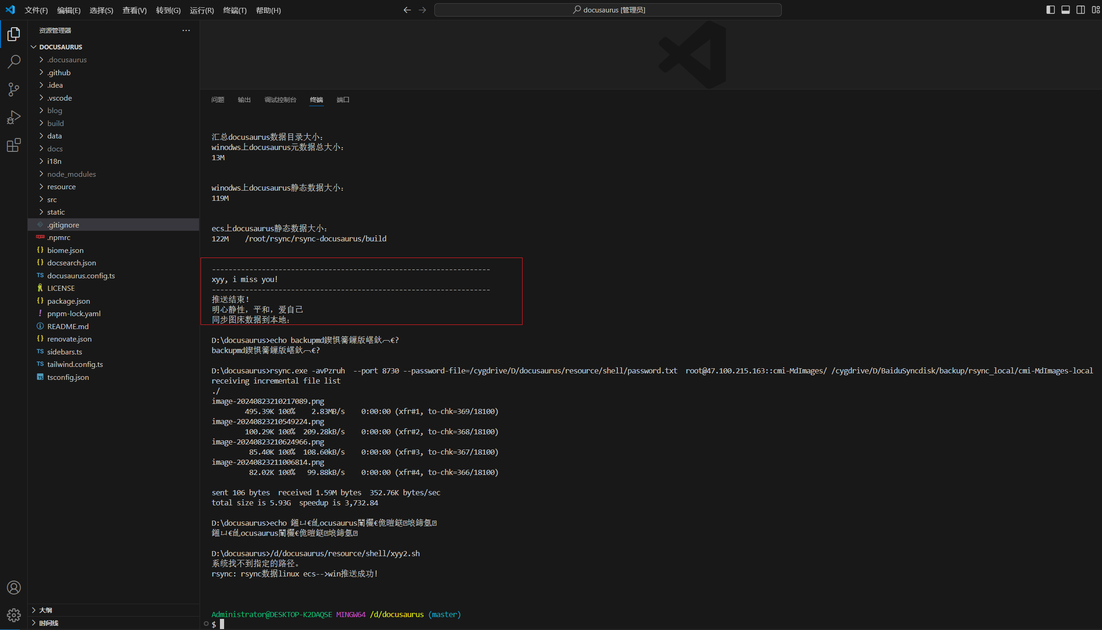
Task: Open the 选择(S) menu
Action: pyautogui.click(x=101, y=10)
